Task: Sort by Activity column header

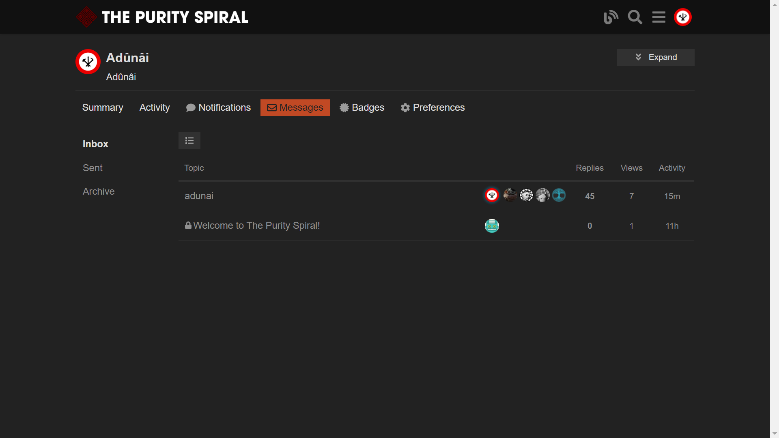Action: [672, 168]
